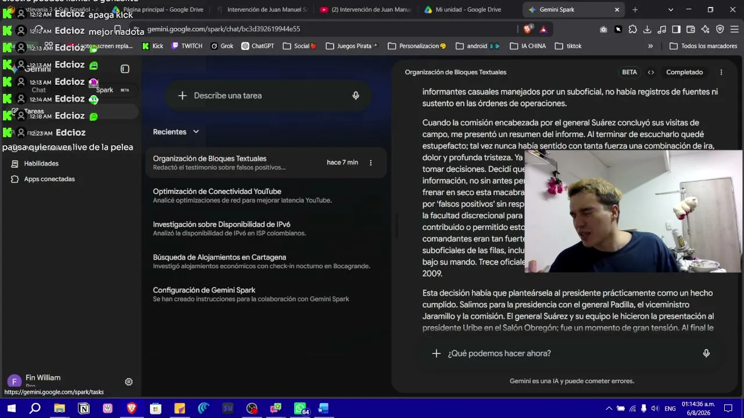Open Todos los marcadores folder

[x=703, y=46]
